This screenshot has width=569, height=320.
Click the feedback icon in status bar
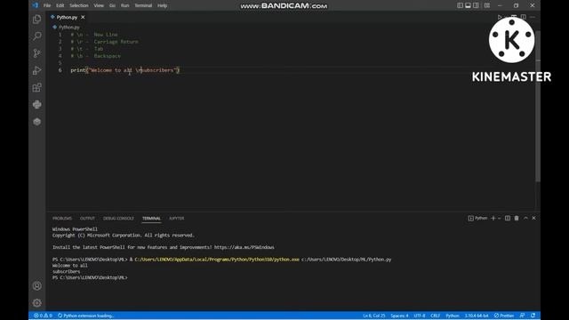[x=522, y=316]
